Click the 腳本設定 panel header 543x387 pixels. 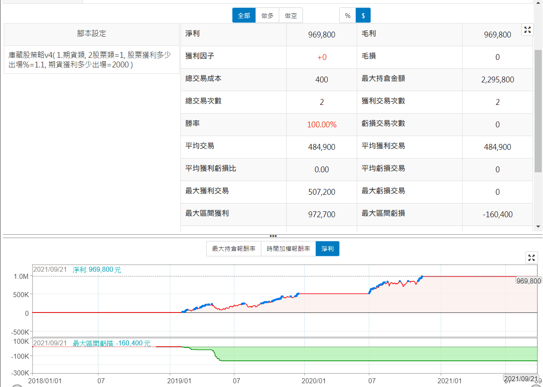(x=92, y=34)
